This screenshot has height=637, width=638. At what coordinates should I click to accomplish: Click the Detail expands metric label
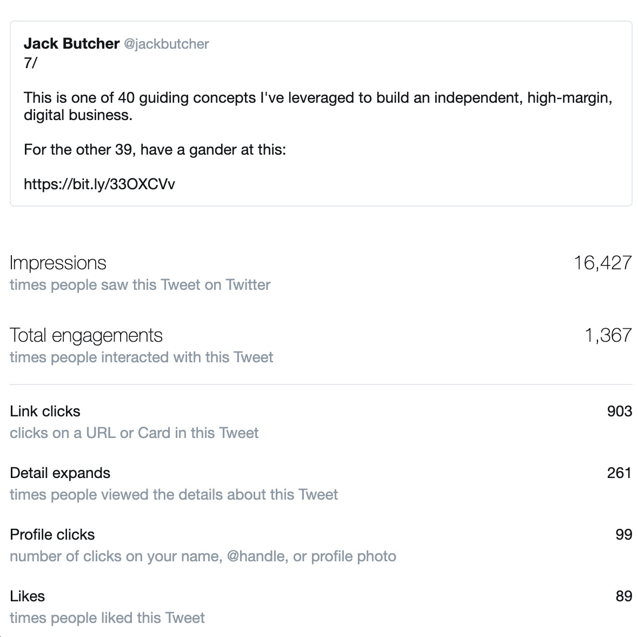point(60,473)
